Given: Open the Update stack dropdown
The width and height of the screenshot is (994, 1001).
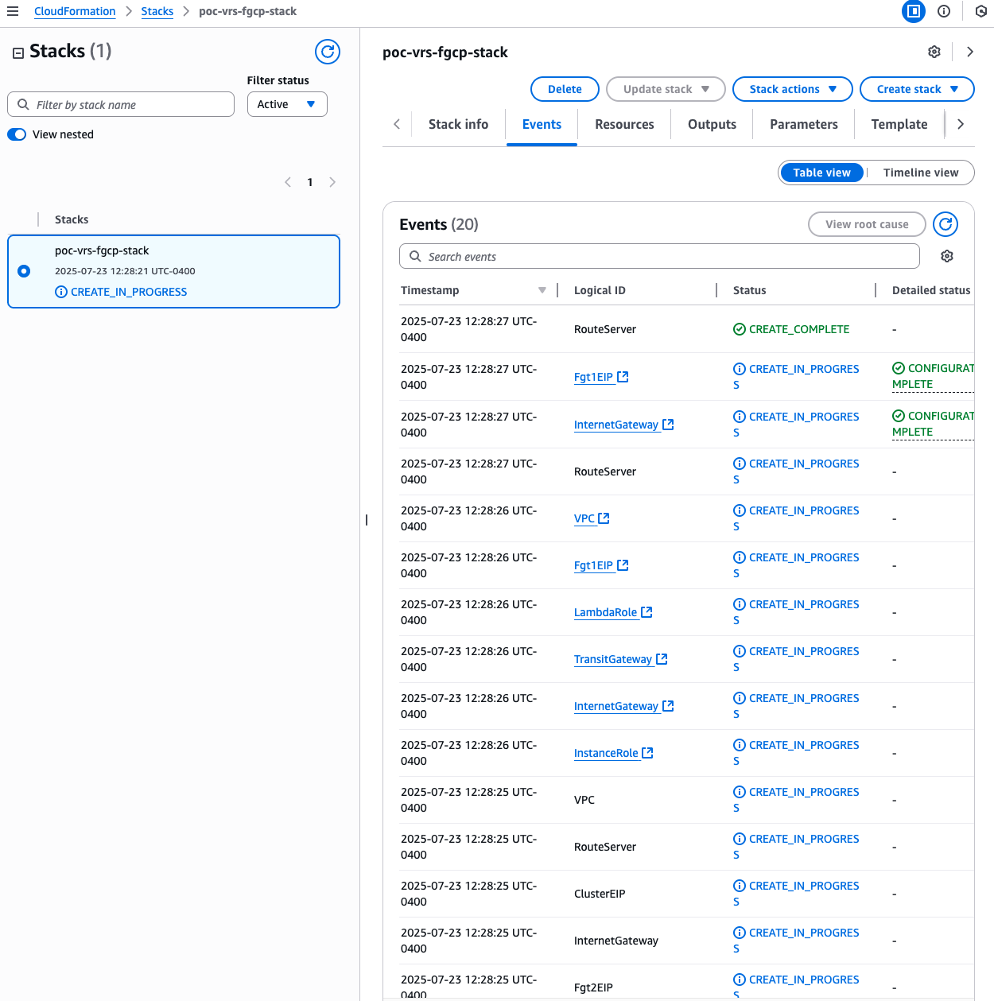Looking at the screenshot, I should [x=666, y=89].
